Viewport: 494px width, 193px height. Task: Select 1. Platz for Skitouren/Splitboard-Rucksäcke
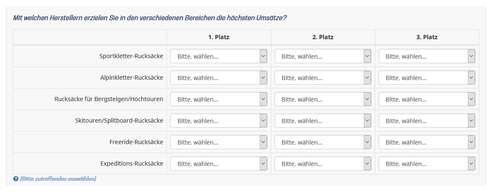coord(218,121)
